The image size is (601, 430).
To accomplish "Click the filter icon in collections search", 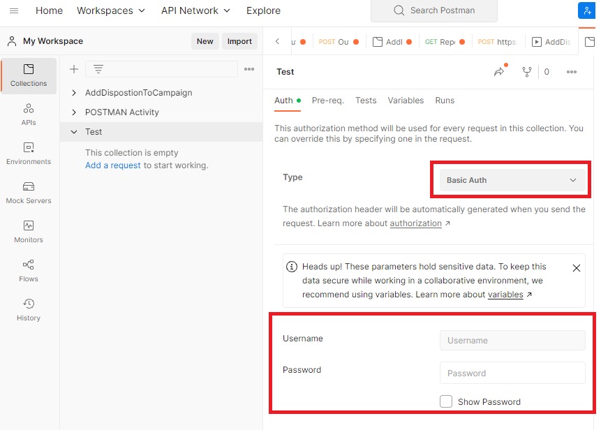I will click(x=98, y=69).
